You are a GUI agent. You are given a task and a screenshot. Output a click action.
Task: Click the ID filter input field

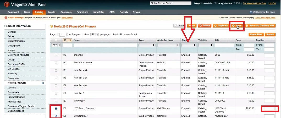(x=67, y=45)
